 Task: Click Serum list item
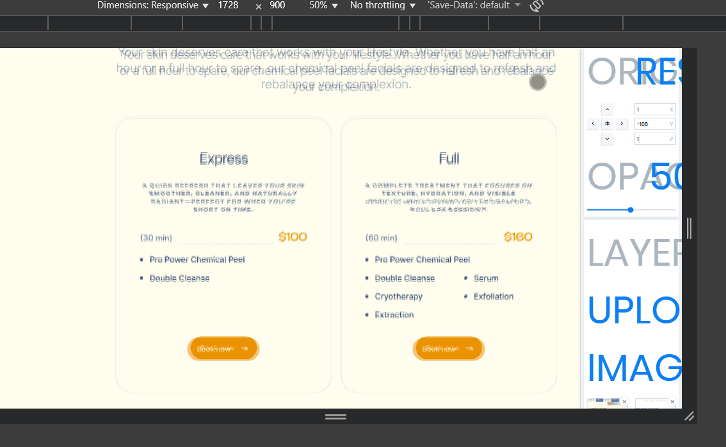coord(486,279)
